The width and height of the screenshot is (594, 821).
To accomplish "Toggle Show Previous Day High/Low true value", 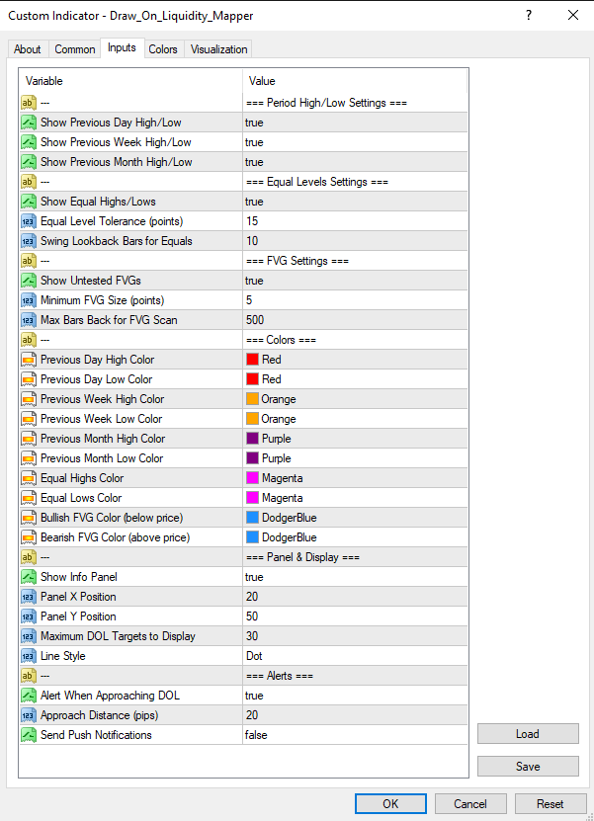I will tap(355, 123).
